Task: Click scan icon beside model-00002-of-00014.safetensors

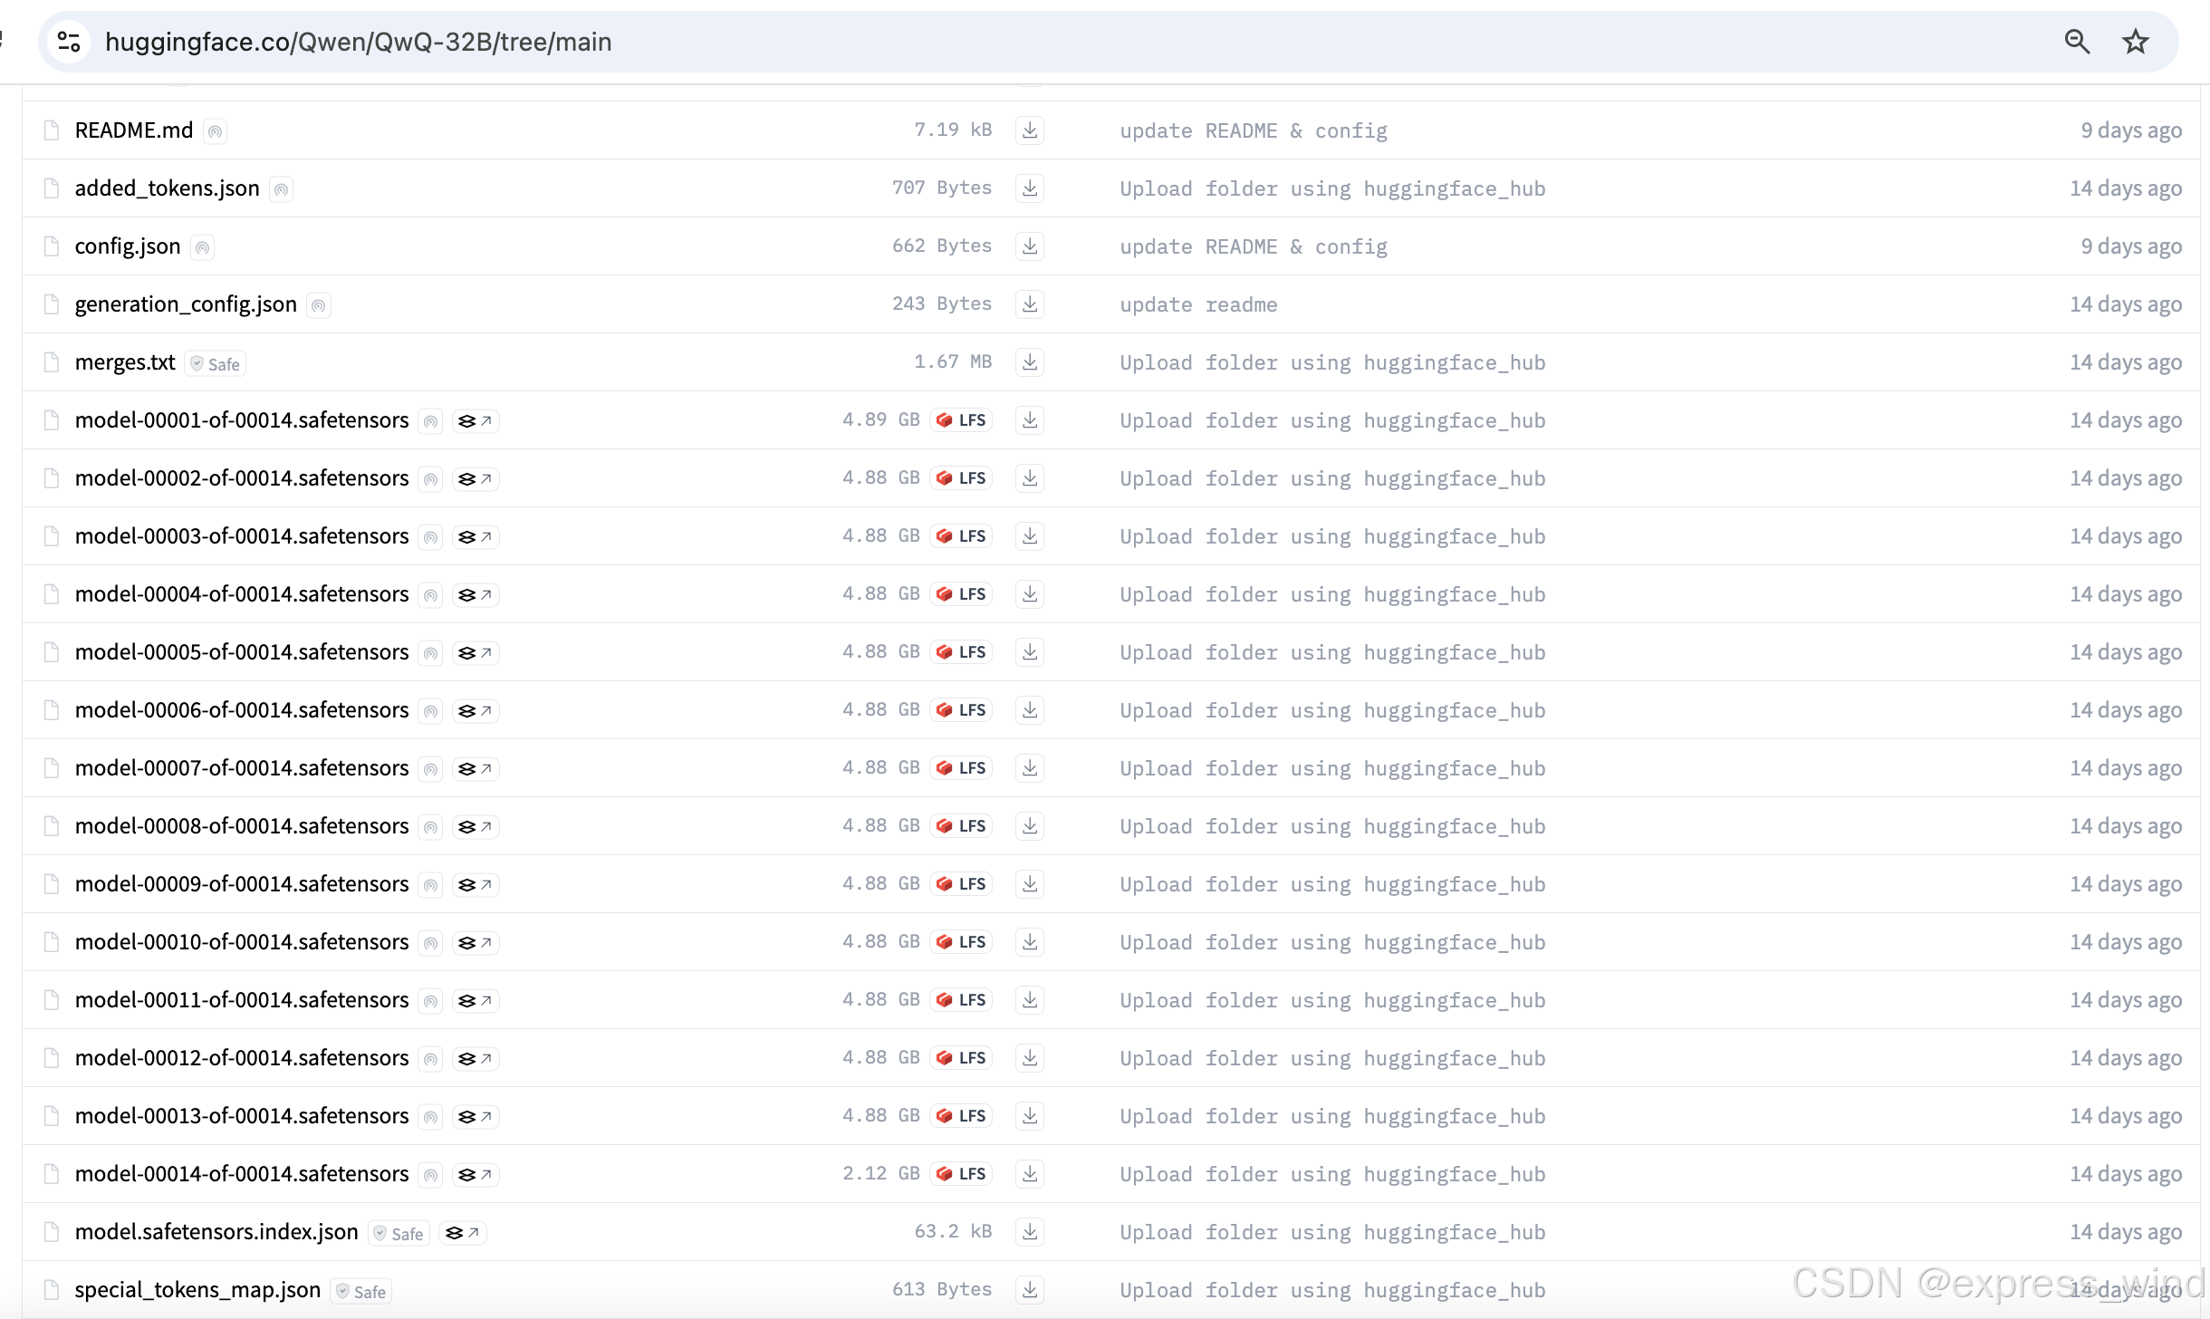Action: tap(430, 480)
